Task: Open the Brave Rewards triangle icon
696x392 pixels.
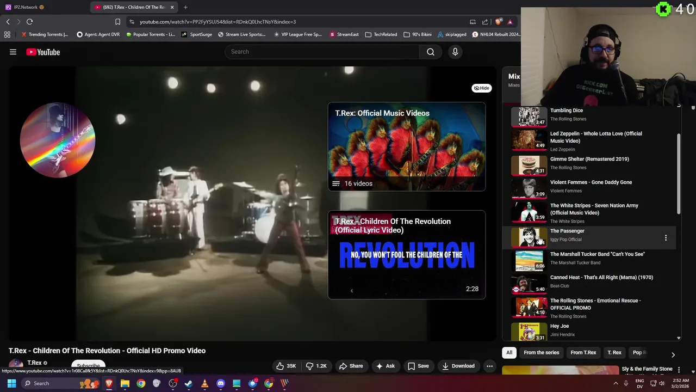Action: pos(510,22)
